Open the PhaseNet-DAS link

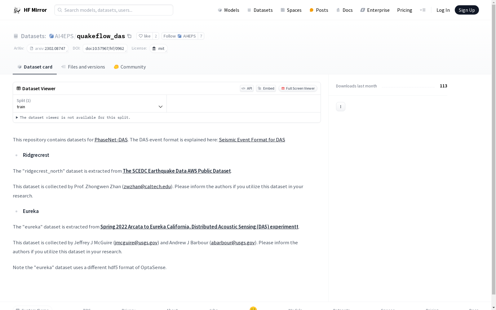111,140
